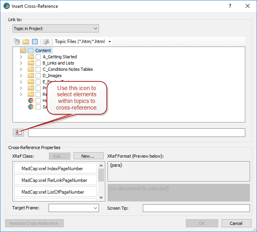The image size is (257, 232).
Task: Open the Link to Topic in Project dropdown
Action: pos(56,29)
